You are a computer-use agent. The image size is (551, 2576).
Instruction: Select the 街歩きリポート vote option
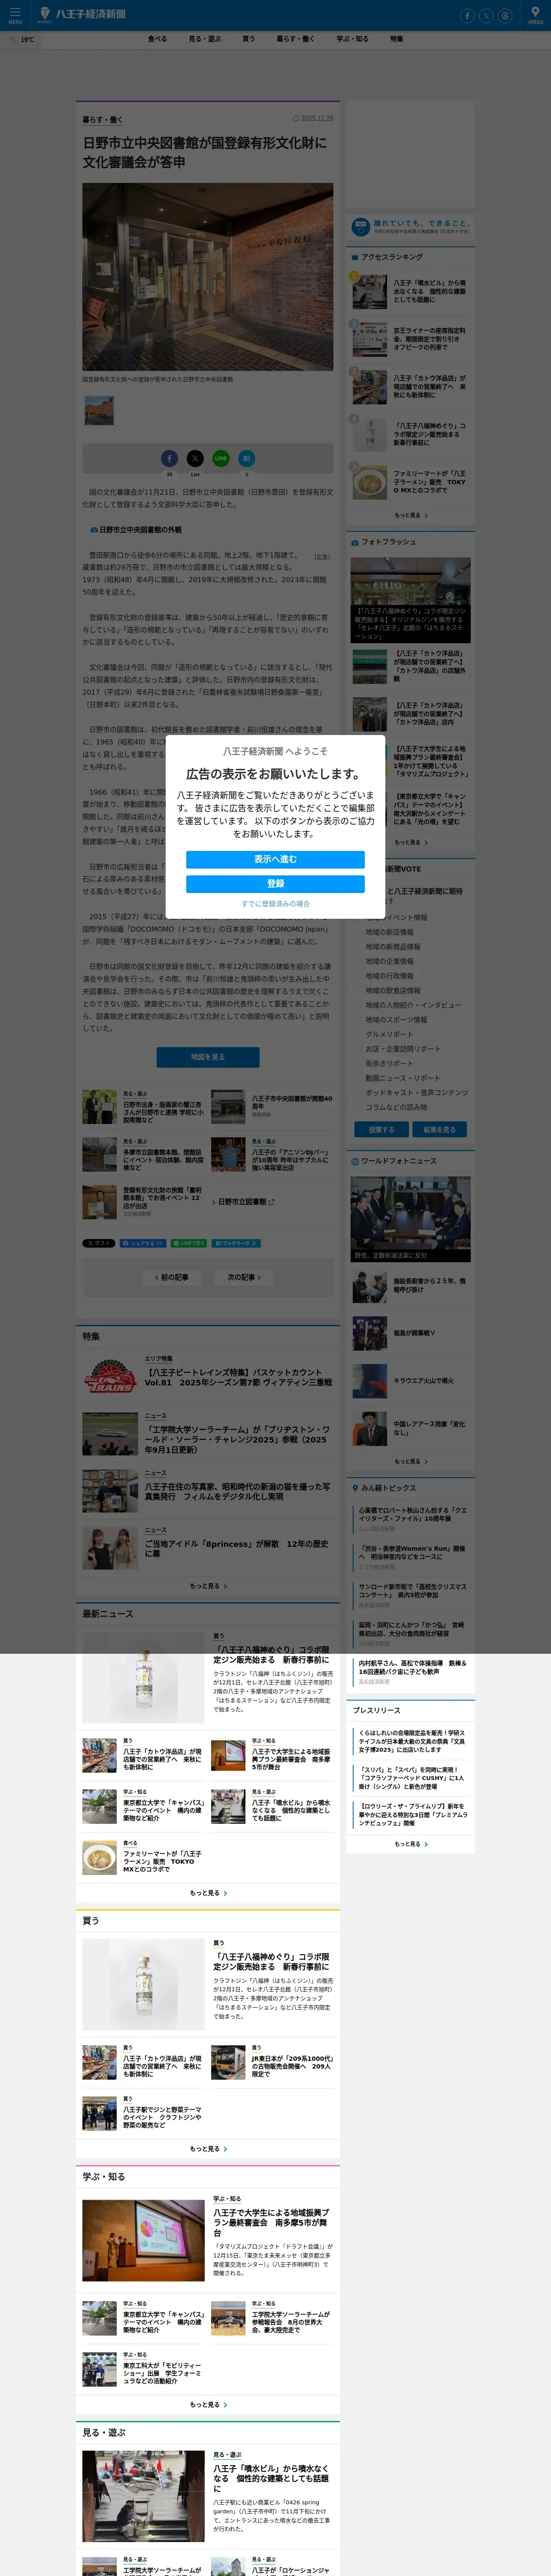pos(389,1063)
